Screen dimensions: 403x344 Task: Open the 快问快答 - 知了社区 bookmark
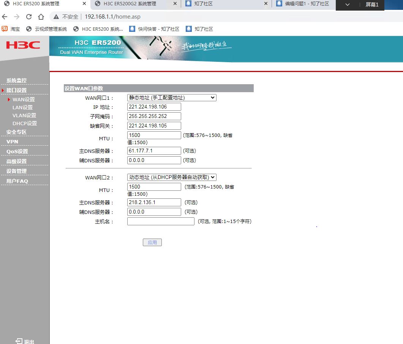tap(154, 29)
